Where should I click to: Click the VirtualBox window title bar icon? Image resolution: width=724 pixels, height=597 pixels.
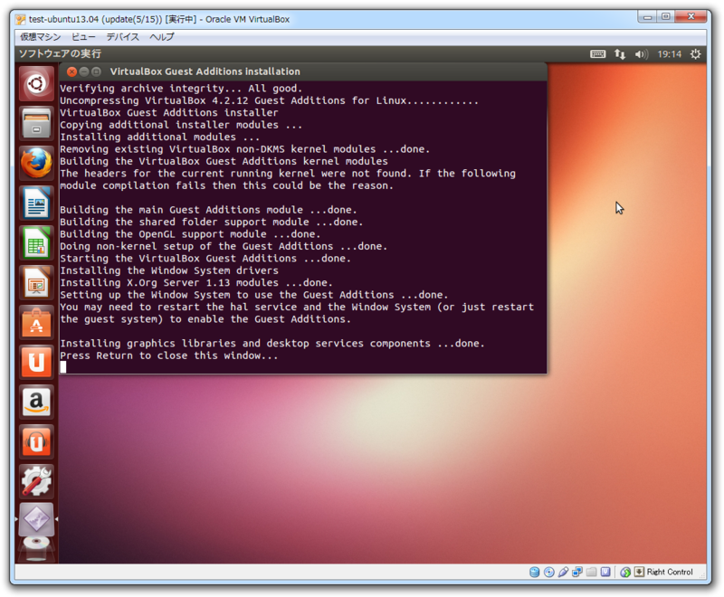pos(21,19)
